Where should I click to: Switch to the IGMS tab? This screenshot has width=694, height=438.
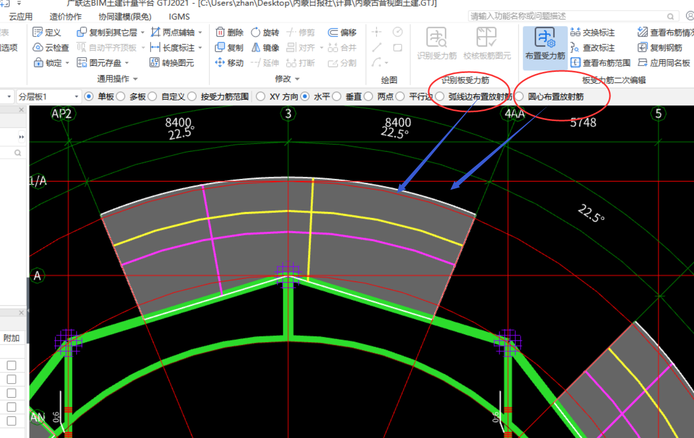click(179, 16)
